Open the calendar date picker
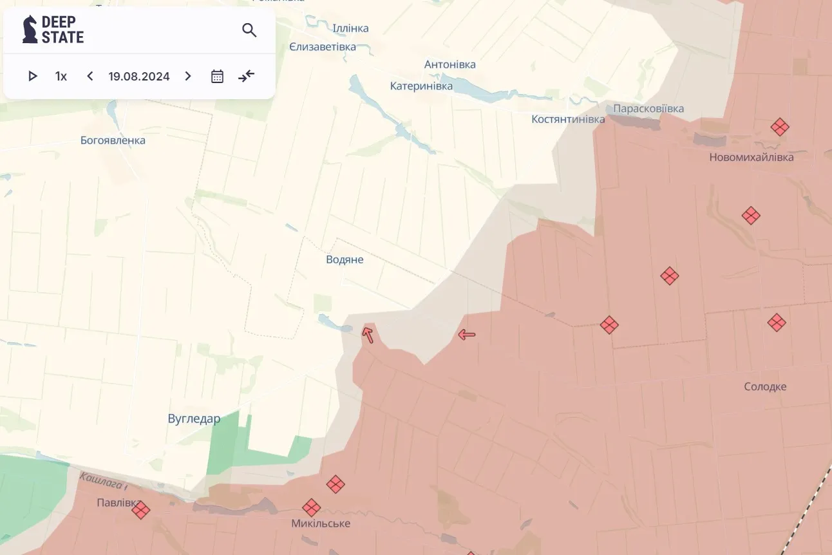832x555 pixels. tap(217, 76)
